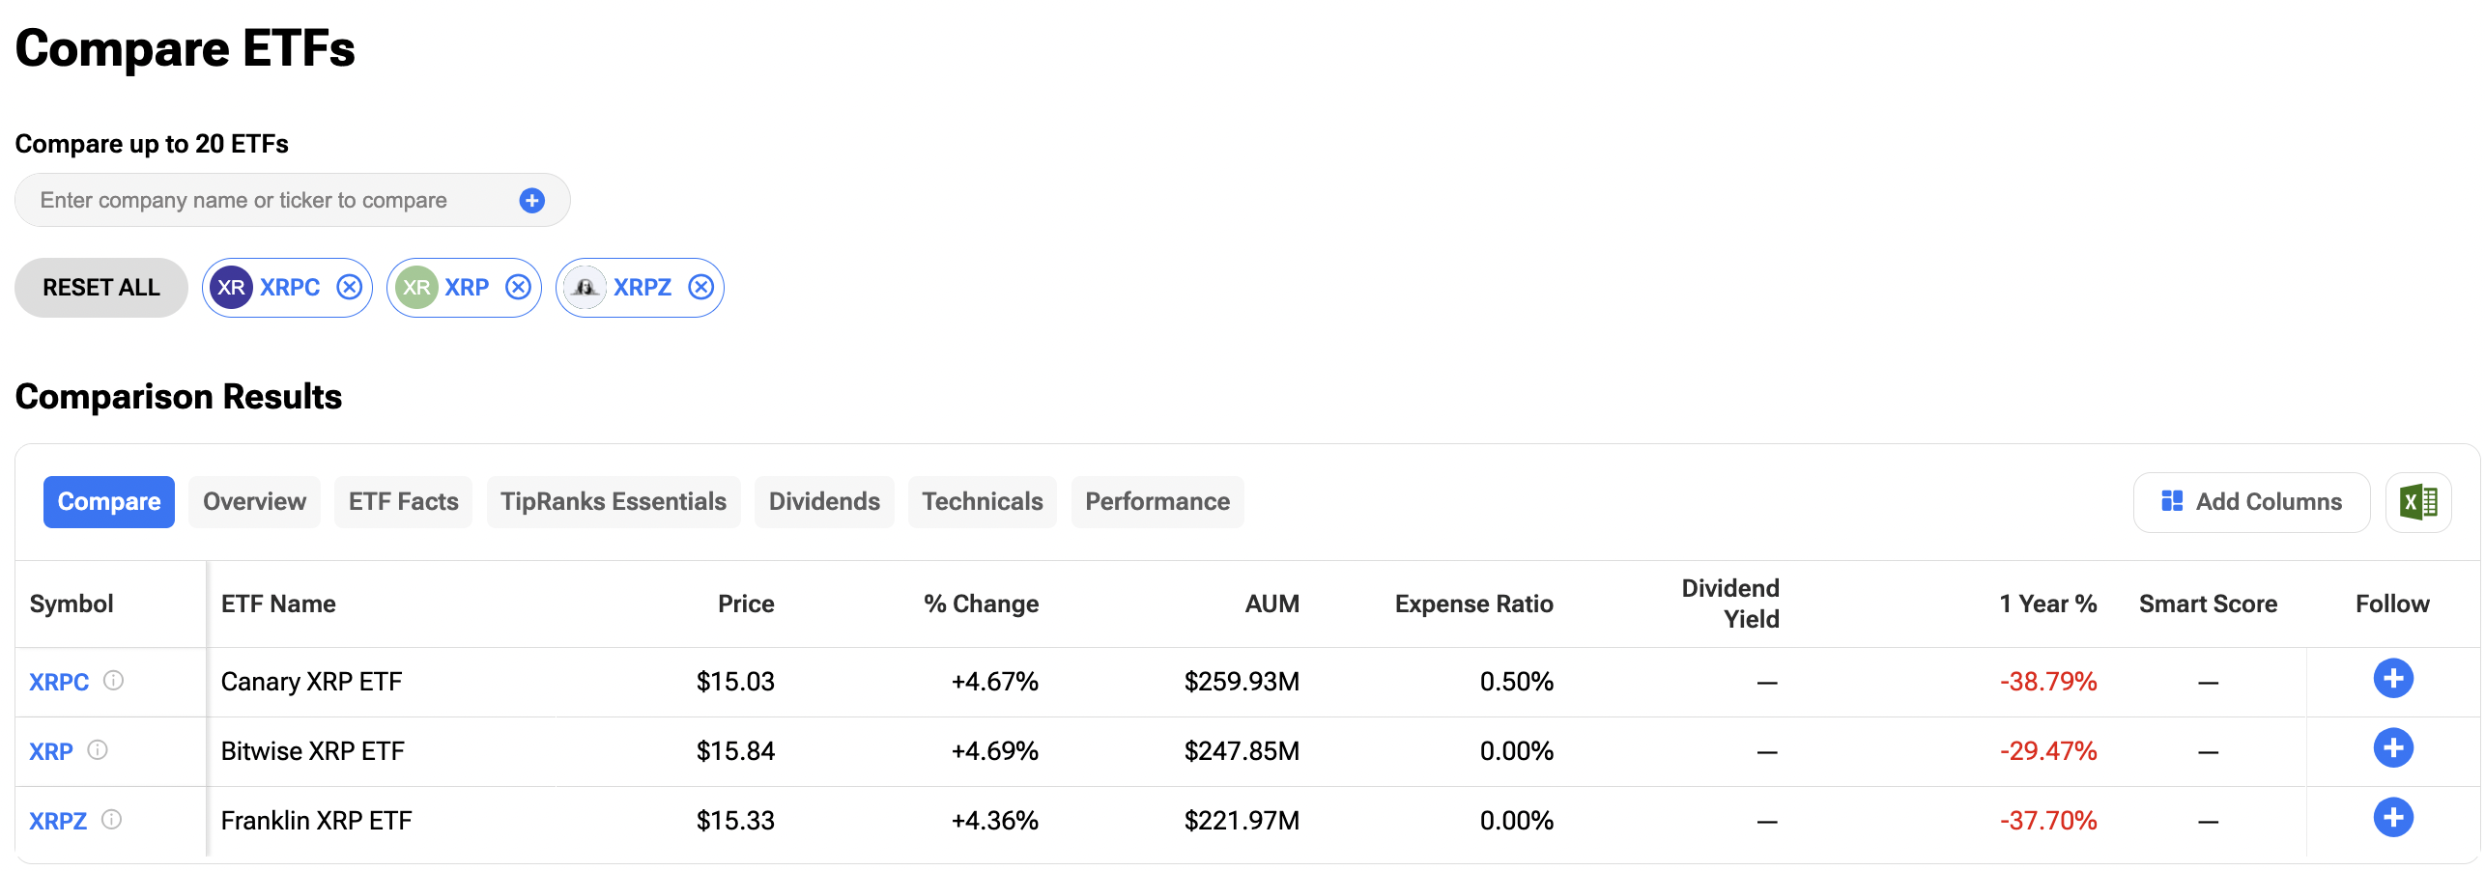Export comparison table to Excel
Screen dimensions: 2485x871
click(x=2417, y=501)
